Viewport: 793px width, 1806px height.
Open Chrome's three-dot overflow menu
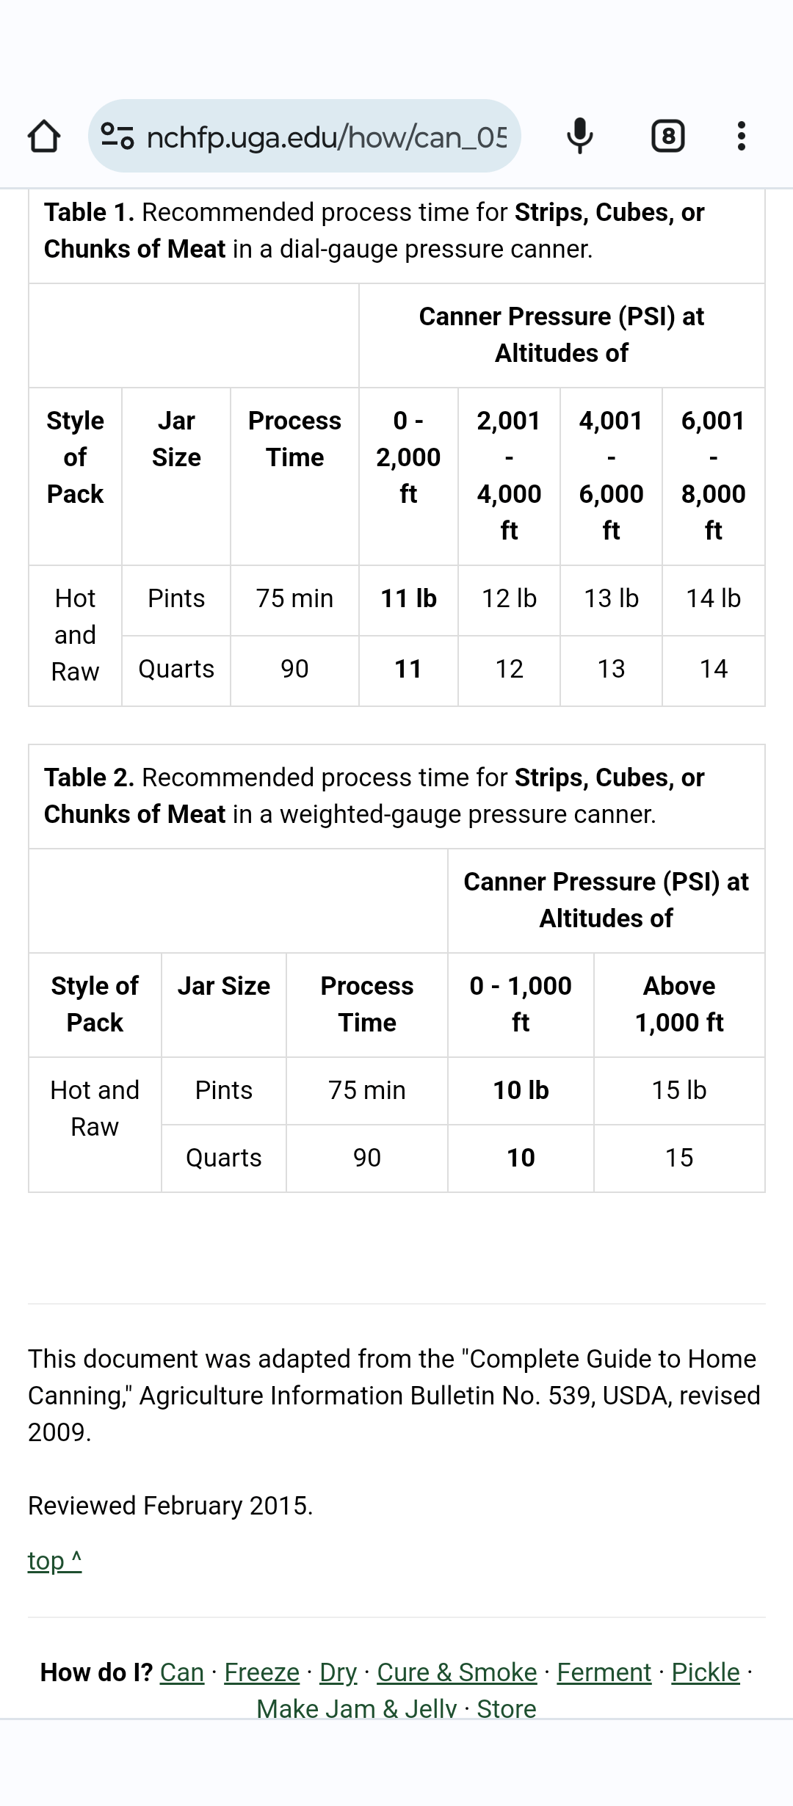point(742,137)
